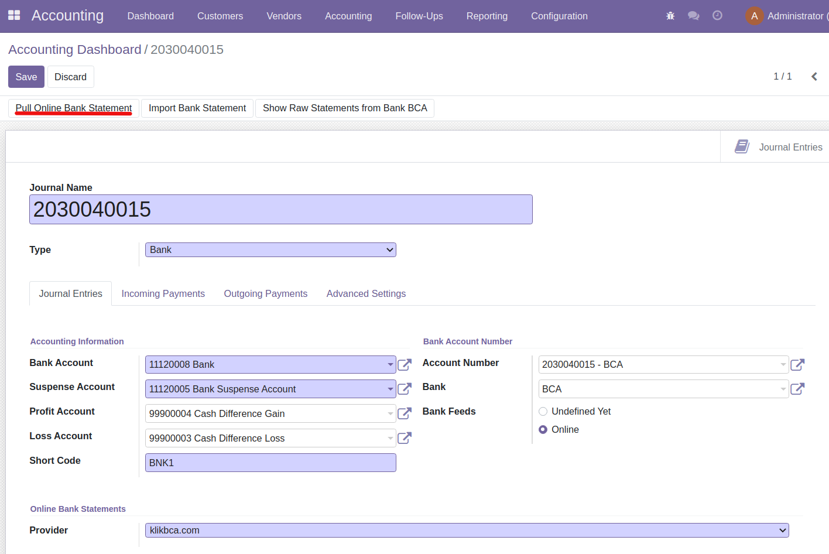Expand the Profit Account dropdown
This screenshot has width=829, height=554.
pos(390,413)
